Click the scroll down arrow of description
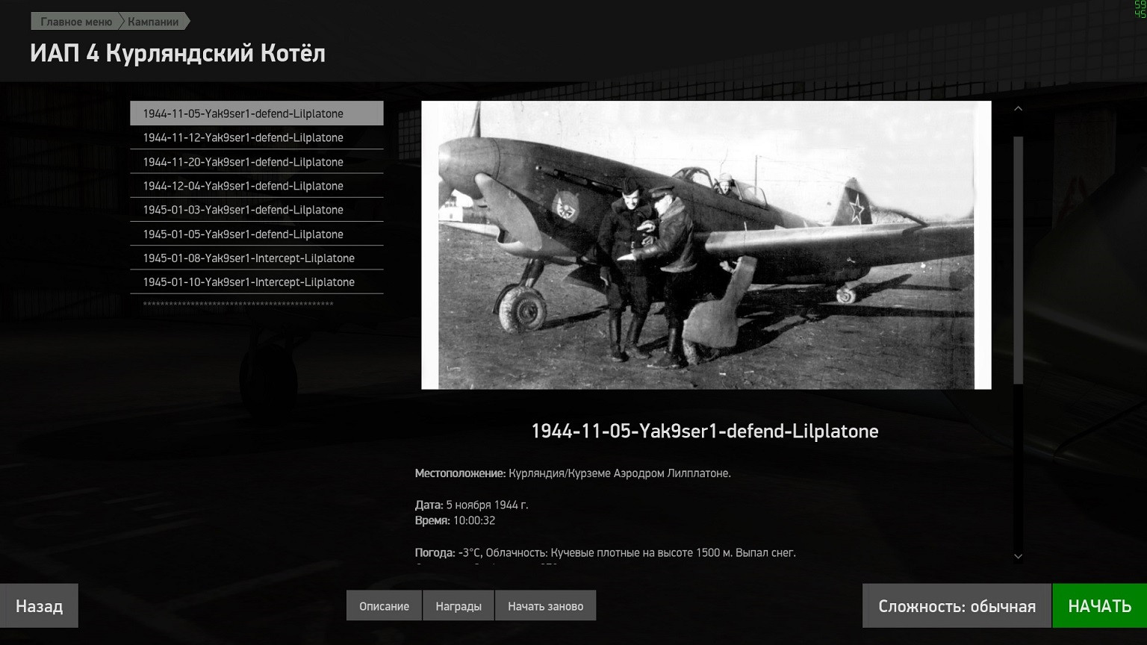 coord(1018,556)
